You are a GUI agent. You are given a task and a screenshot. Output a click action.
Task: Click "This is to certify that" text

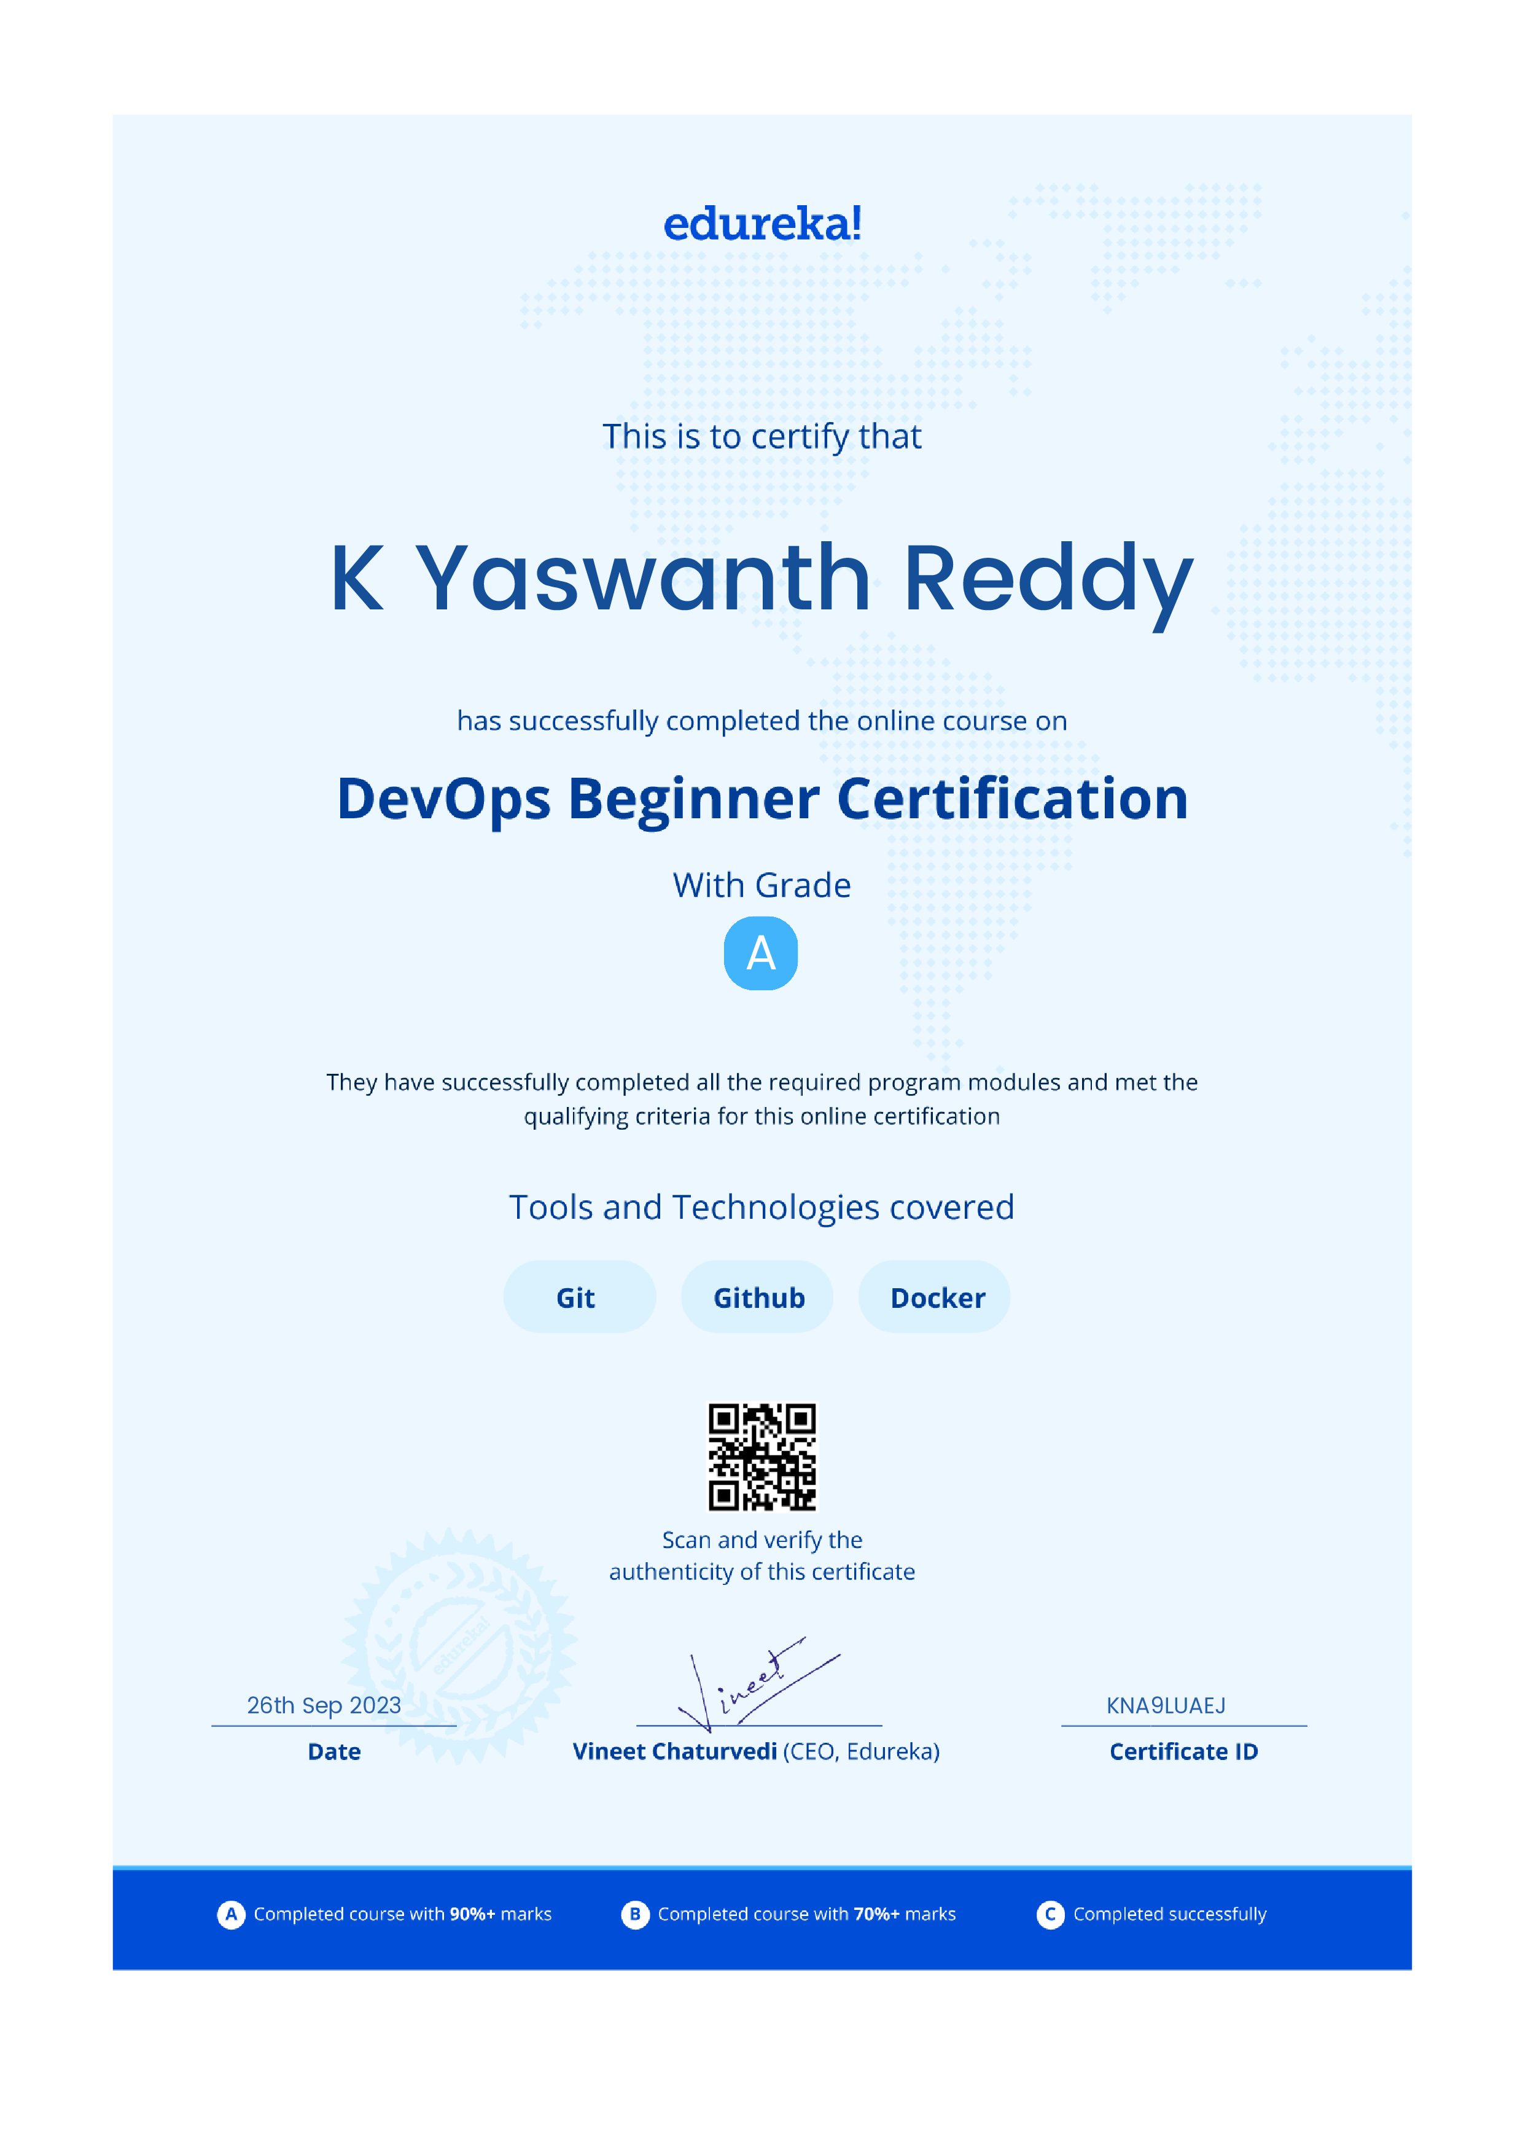click(x=762, y=437)
